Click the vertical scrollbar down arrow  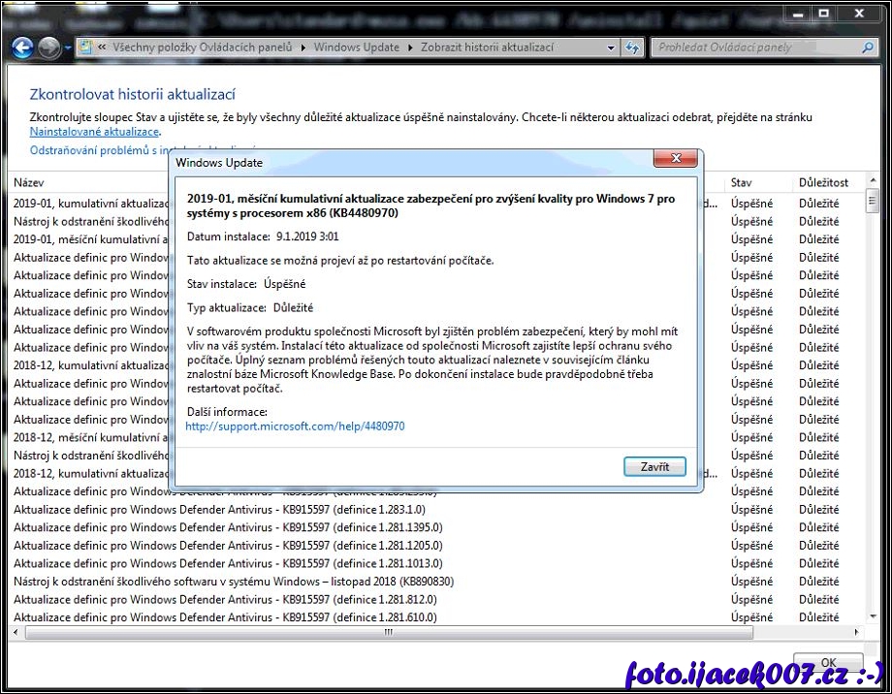click(873, 618)
